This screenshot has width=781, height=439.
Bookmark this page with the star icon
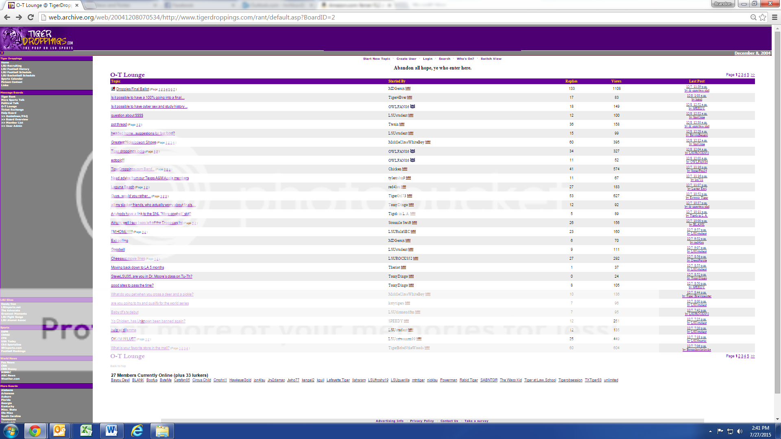tap(763, 17)
